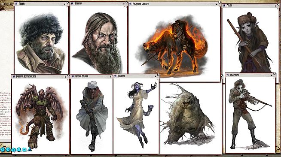
Task: Click the link icon of the sniper window
Action: (228, 75)
